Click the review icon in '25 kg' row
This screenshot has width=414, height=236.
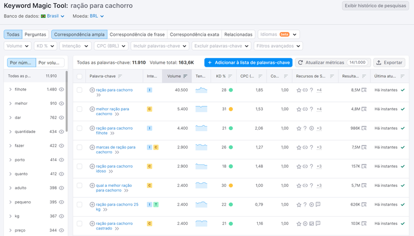click(318, 205)
